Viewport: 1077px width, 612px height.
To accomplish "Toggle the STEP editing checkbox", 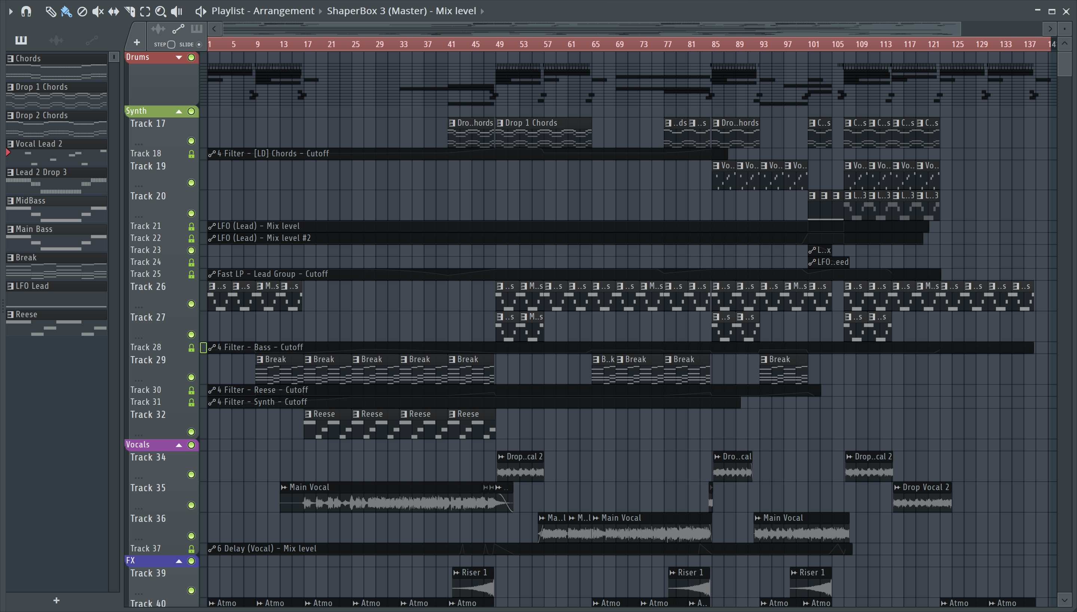I will point(171,44).
